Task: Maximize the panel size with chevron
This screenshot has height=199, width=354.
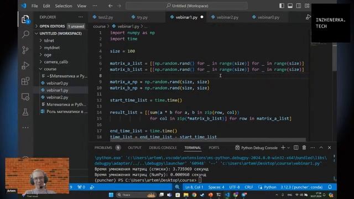Action: 321,148
